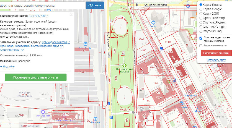Close the parcel info popup

[71, 15]
